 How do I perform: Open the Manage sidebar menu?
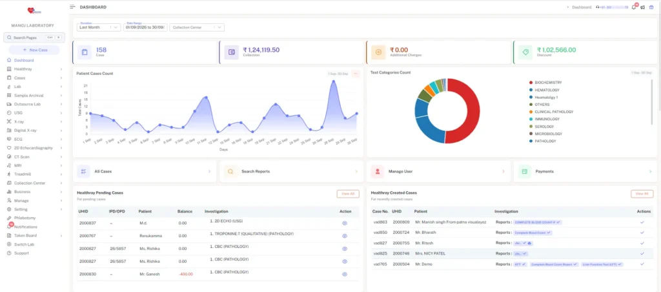click(x=35, y=200)
